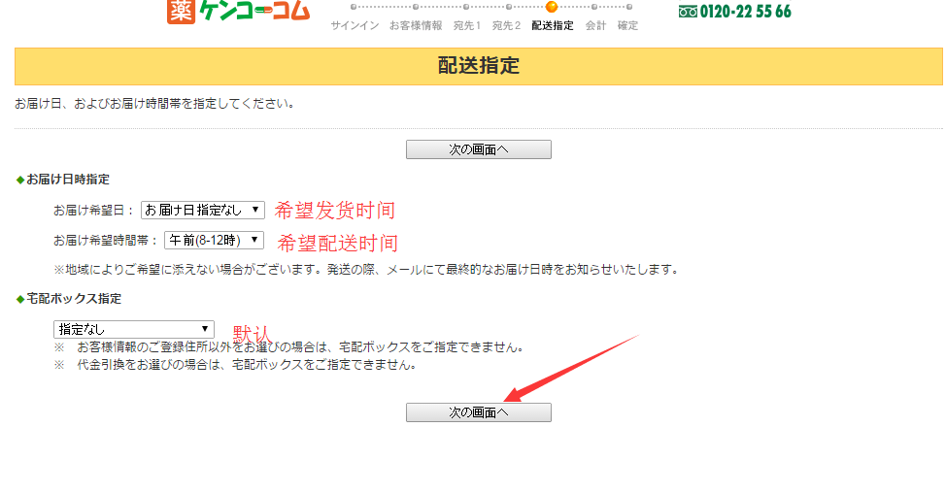Jump to the 会計 step label
The height and width of the screenshot is (493, 946).
pos(595,25)
